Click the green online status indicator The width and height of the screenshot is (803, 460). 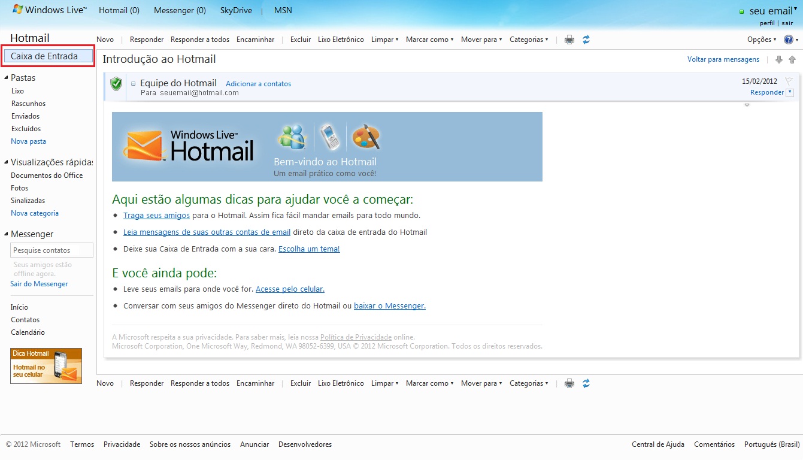[x=741, y=12]
